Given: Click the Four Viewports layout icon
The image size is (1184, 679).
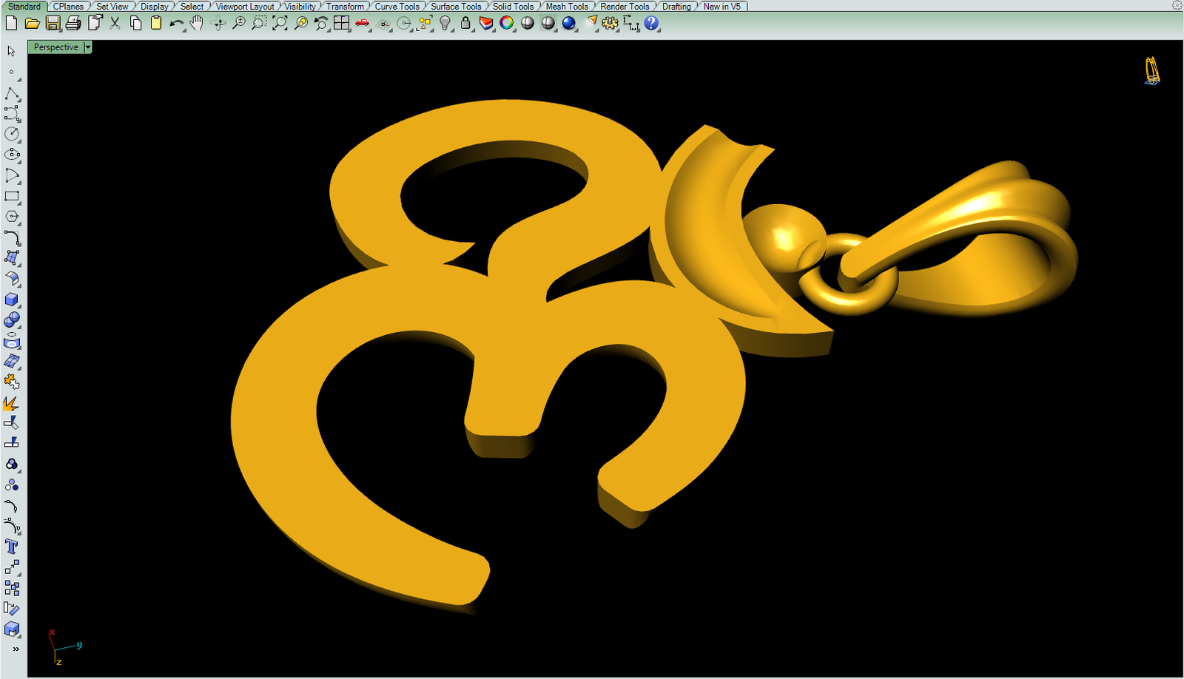Looking at the screenshot, I should (341, 23).
